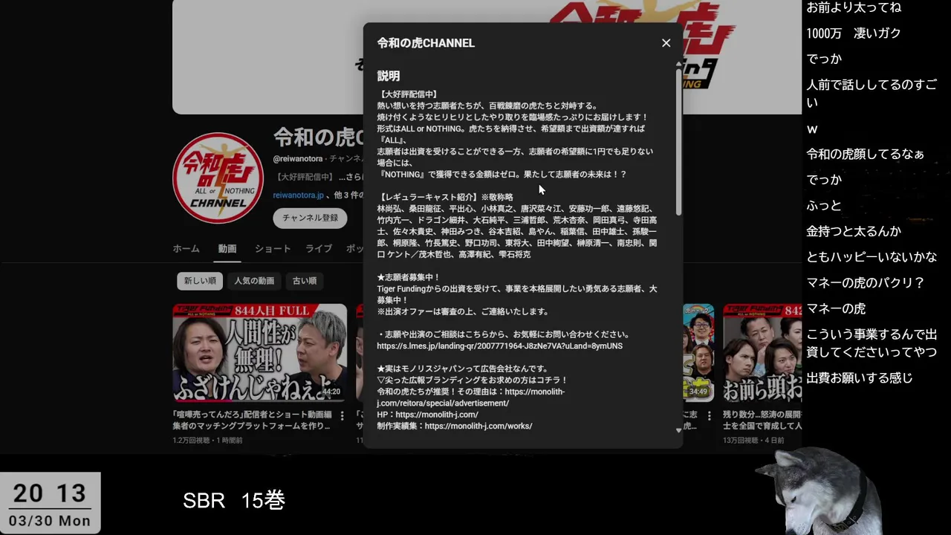Viewport: 951px width, 535px height.
Task: Open the お前ら頭お video thumbnail
Action: click(762, 352)
